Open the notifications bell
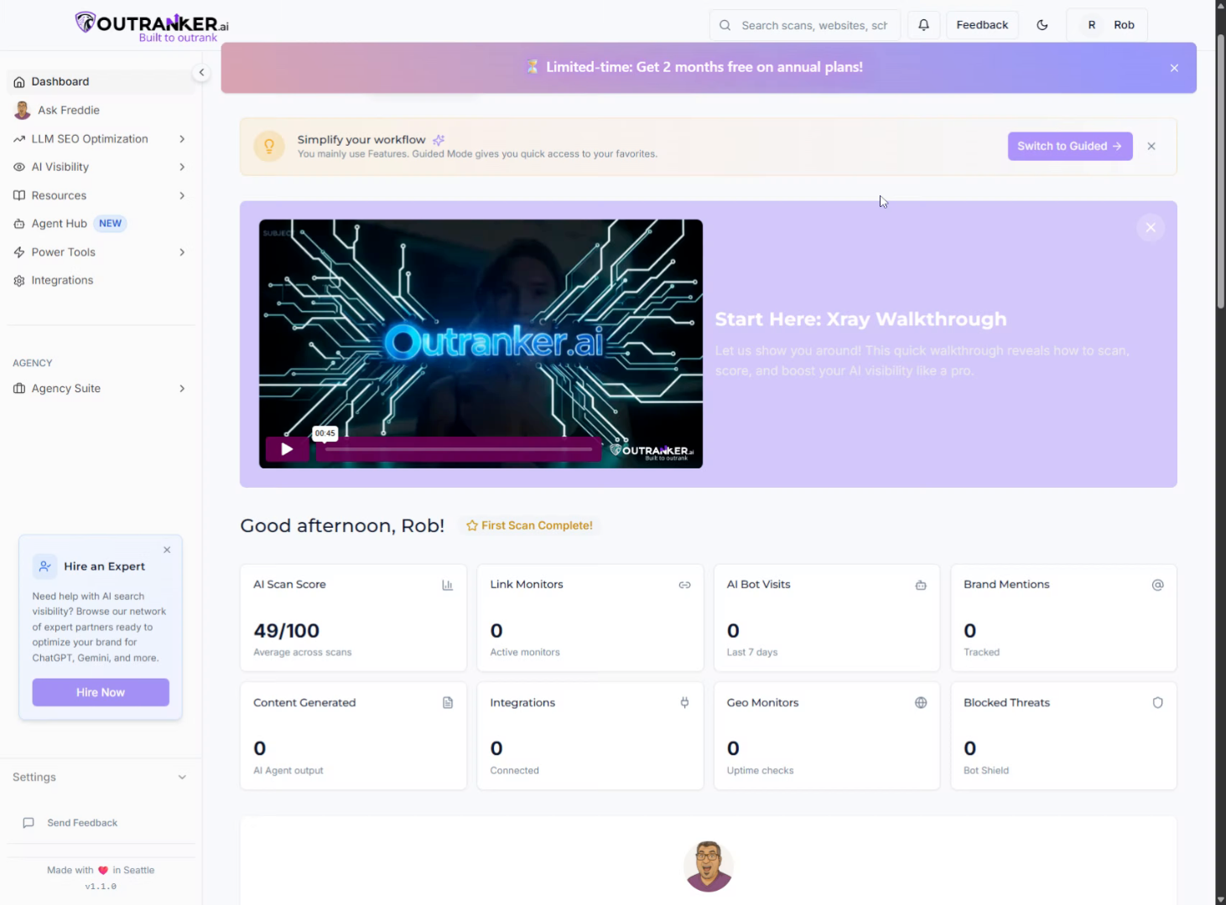Viewport: 1226px width, 905px height. 923,25
